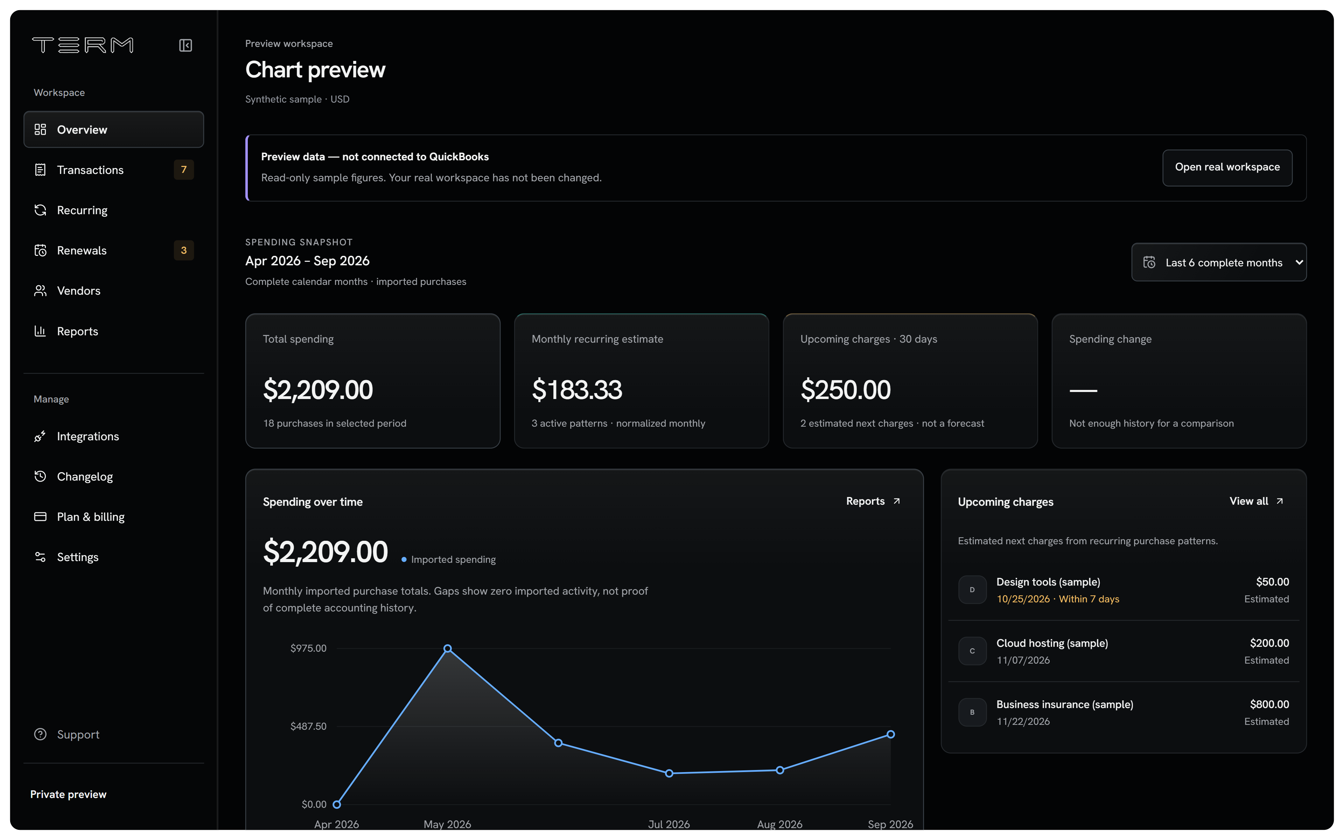Select the Upcoming charges 30 days card

pos(910,381)
